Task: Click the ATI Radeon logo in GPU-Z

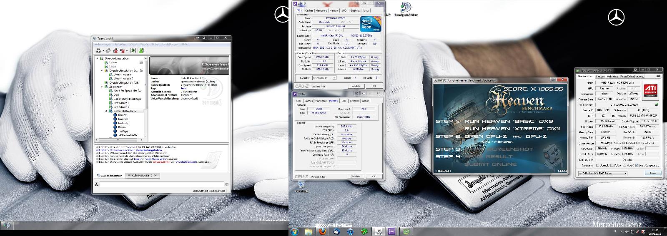Action: pyautogui.click(x=651, y=90)
